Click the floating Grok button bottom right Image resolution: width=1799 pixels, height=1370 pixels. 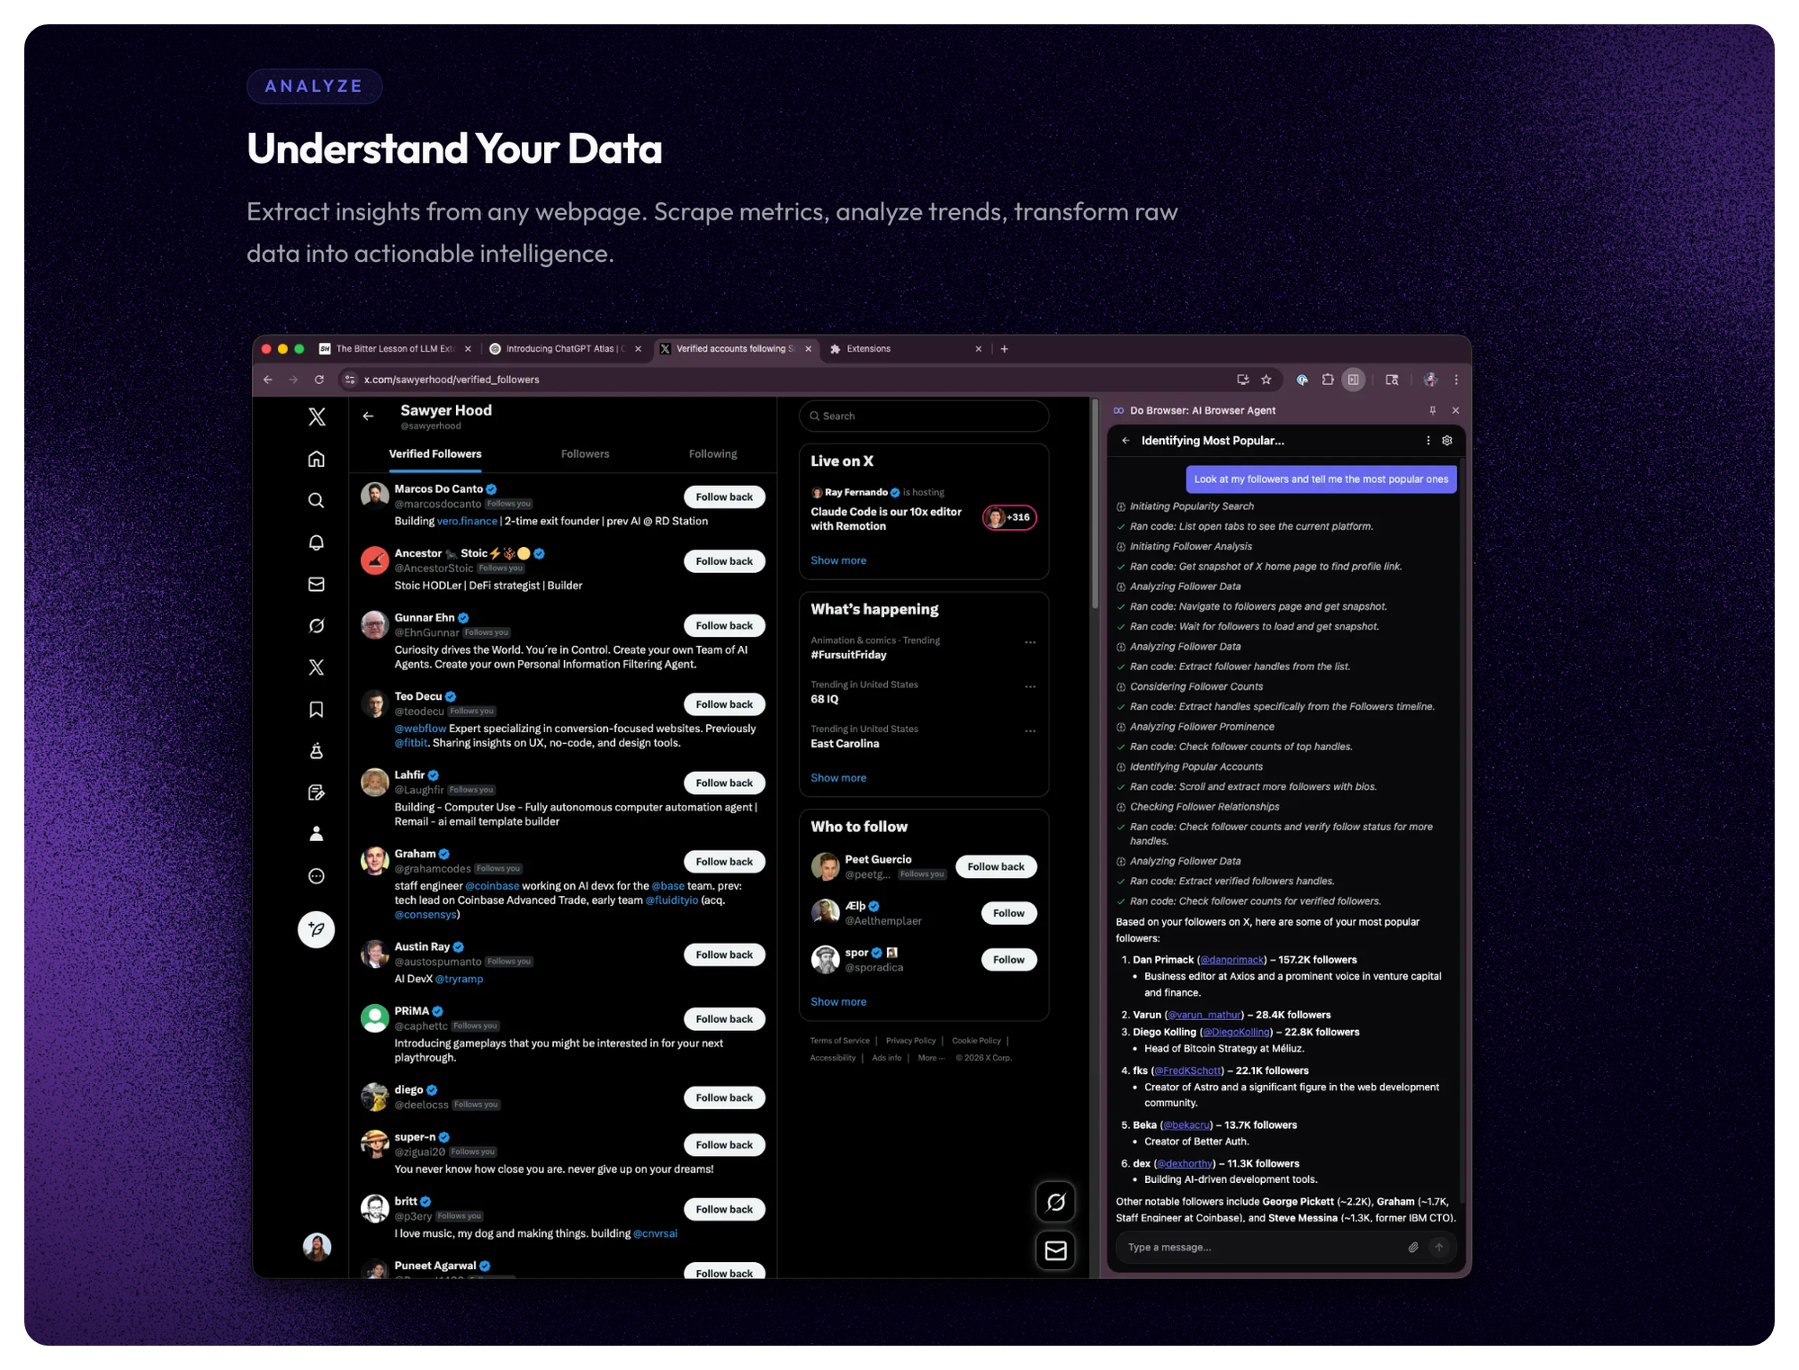click(x=1055, y=1202)
